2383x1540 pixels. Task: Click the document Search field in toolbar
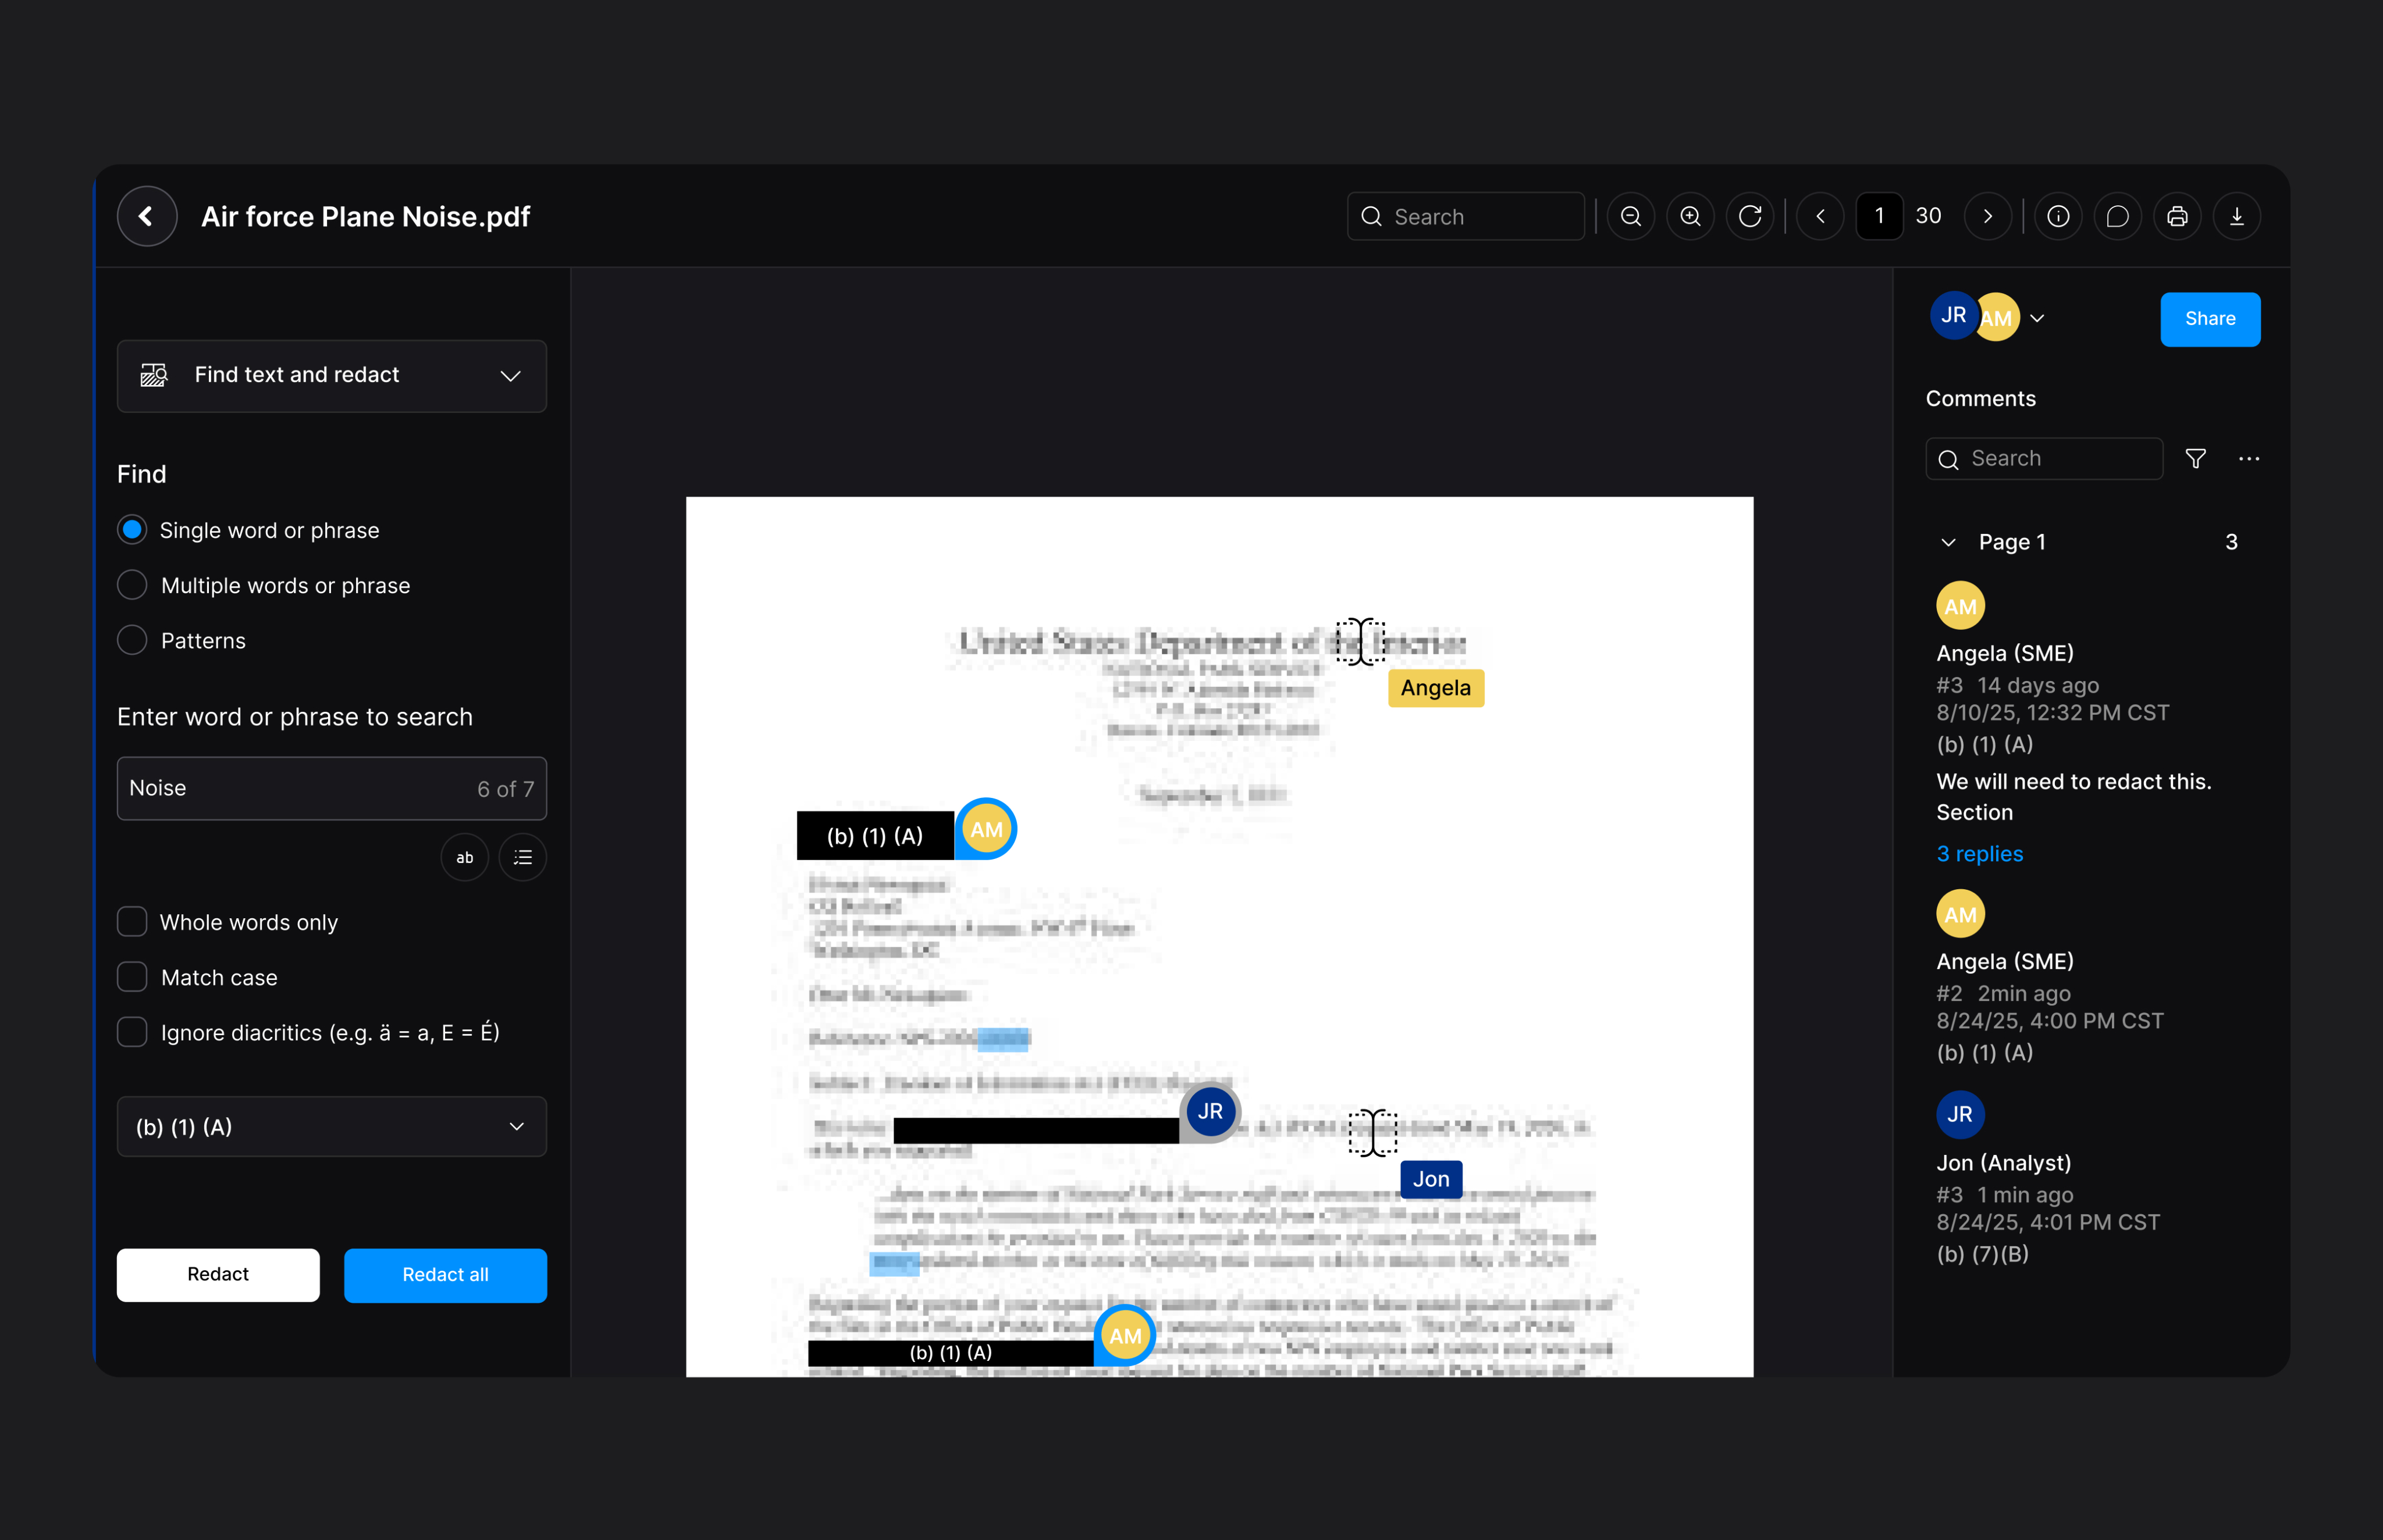tap(1466, 216)
